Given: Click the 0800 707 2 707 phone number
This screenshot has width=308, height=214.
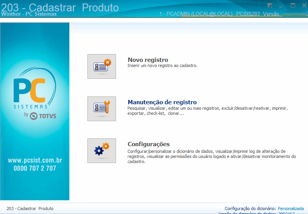Looking at the screenshot, I should (35, 168).
